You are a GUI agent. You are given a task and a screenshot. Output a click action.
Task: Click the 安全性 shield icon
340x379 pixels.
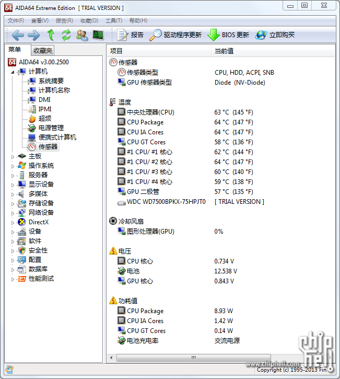coord(22,250)
